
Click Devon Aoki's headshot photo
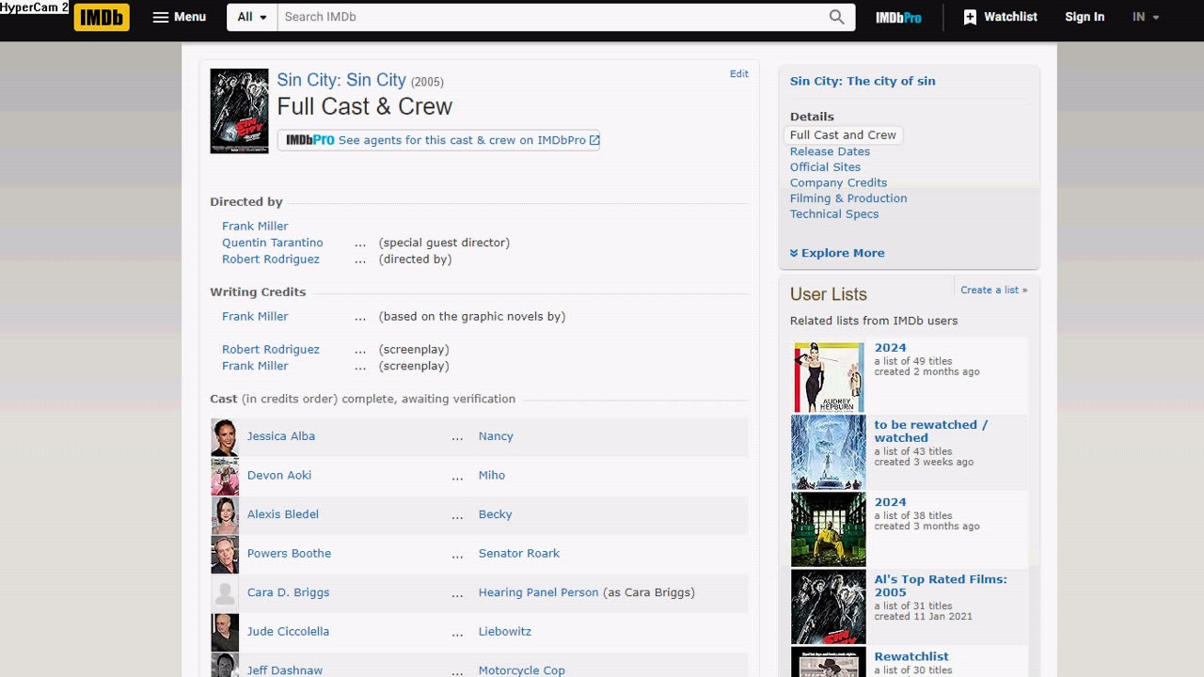click(x=225, y=477)
